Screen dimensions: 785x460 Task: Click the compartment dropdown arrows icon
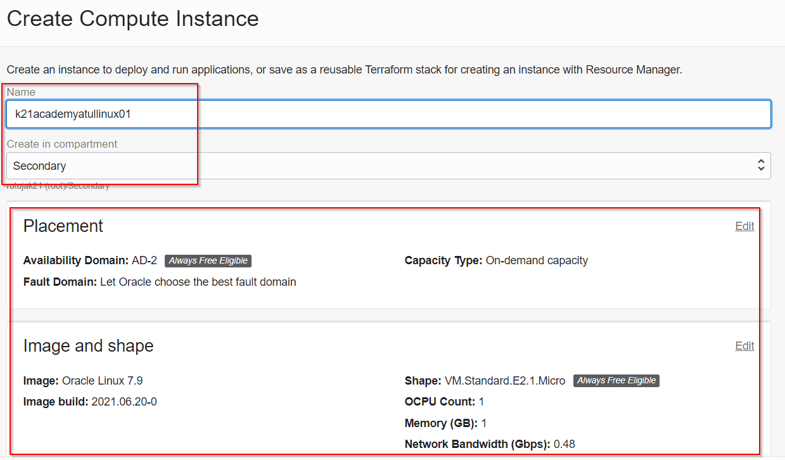[x=761, y=165]
